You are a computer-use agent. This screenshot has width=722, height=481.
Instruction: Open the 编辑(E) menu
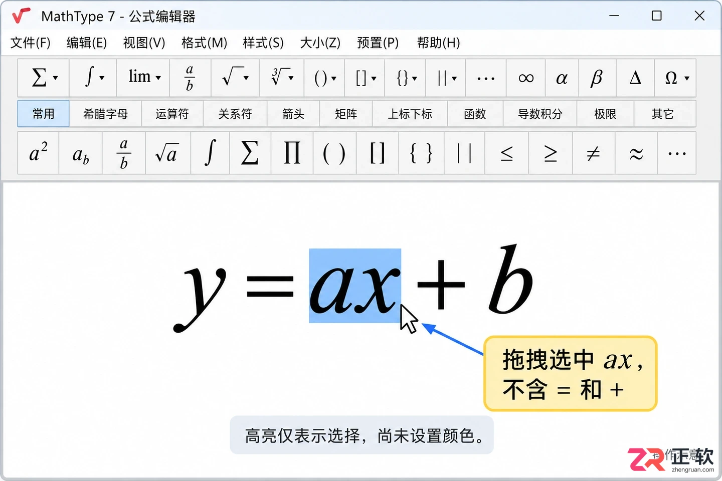[87, 43]
